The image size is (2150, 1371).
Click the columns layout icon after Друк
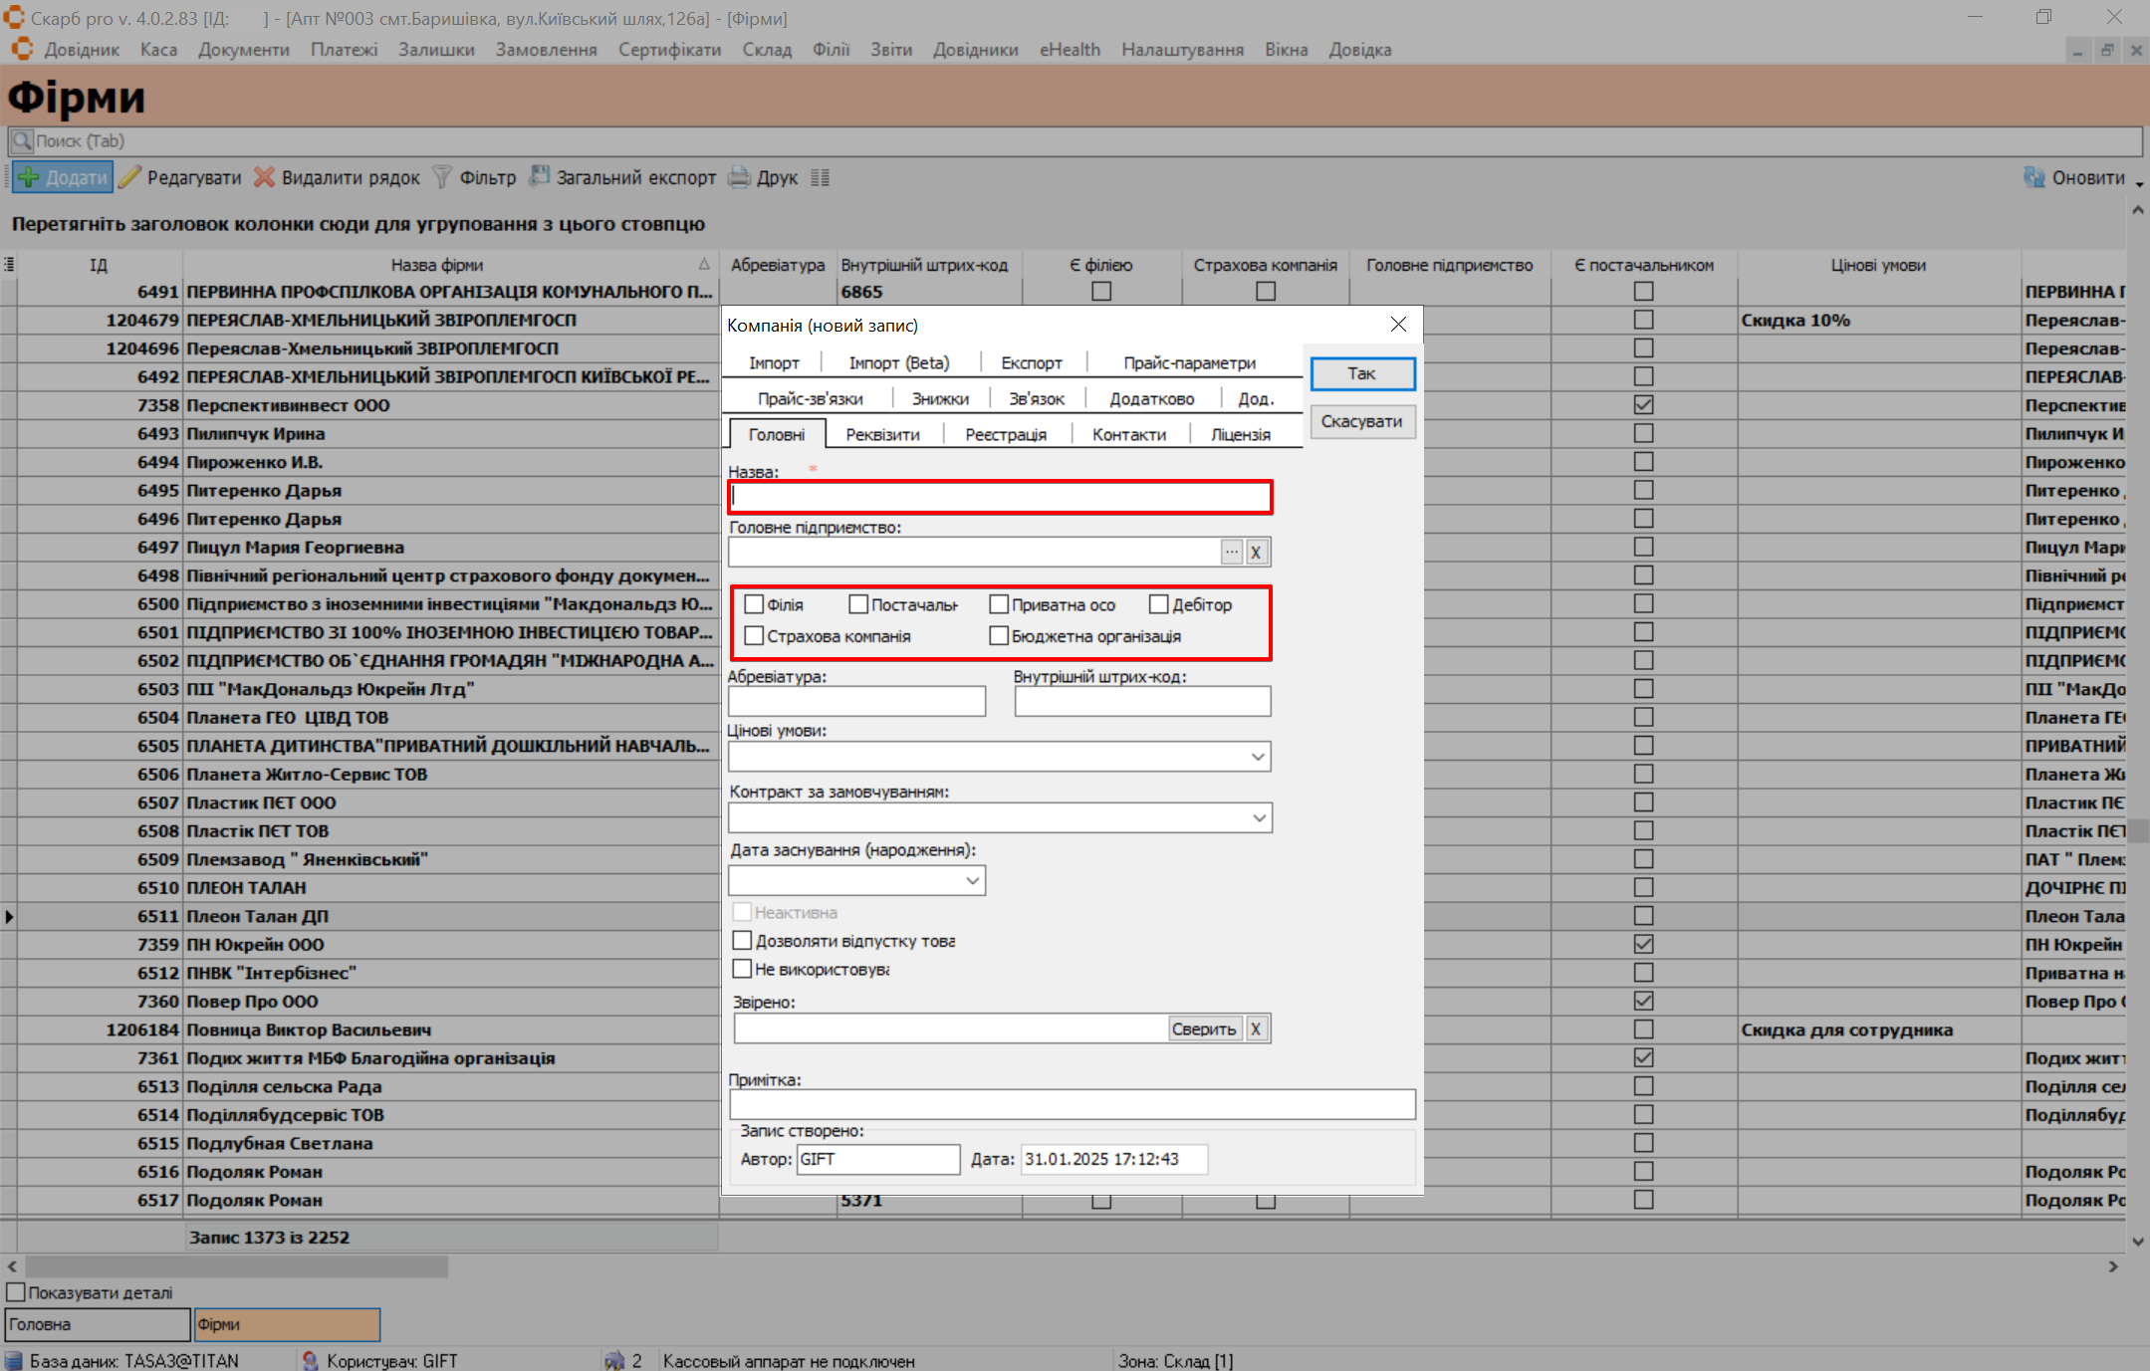820,177
